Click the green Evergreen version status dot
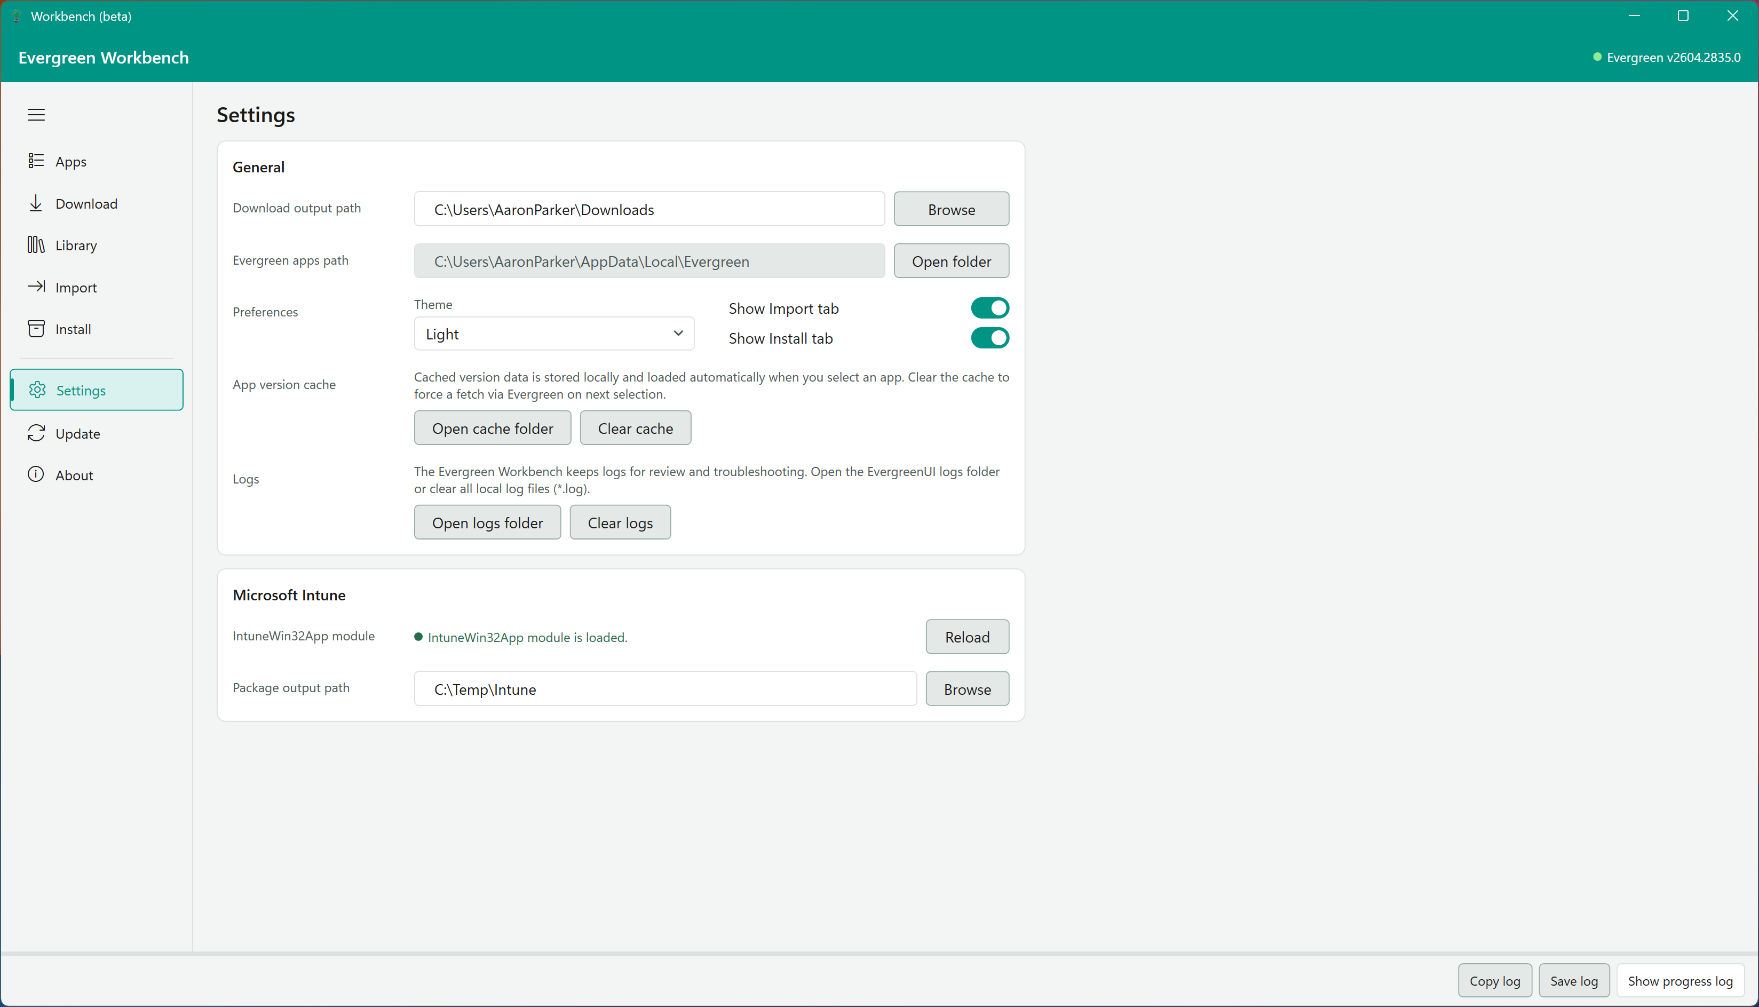The height and width of the screenshot is (1007, 1759). pyautogui.click(x=1597, y=57)
